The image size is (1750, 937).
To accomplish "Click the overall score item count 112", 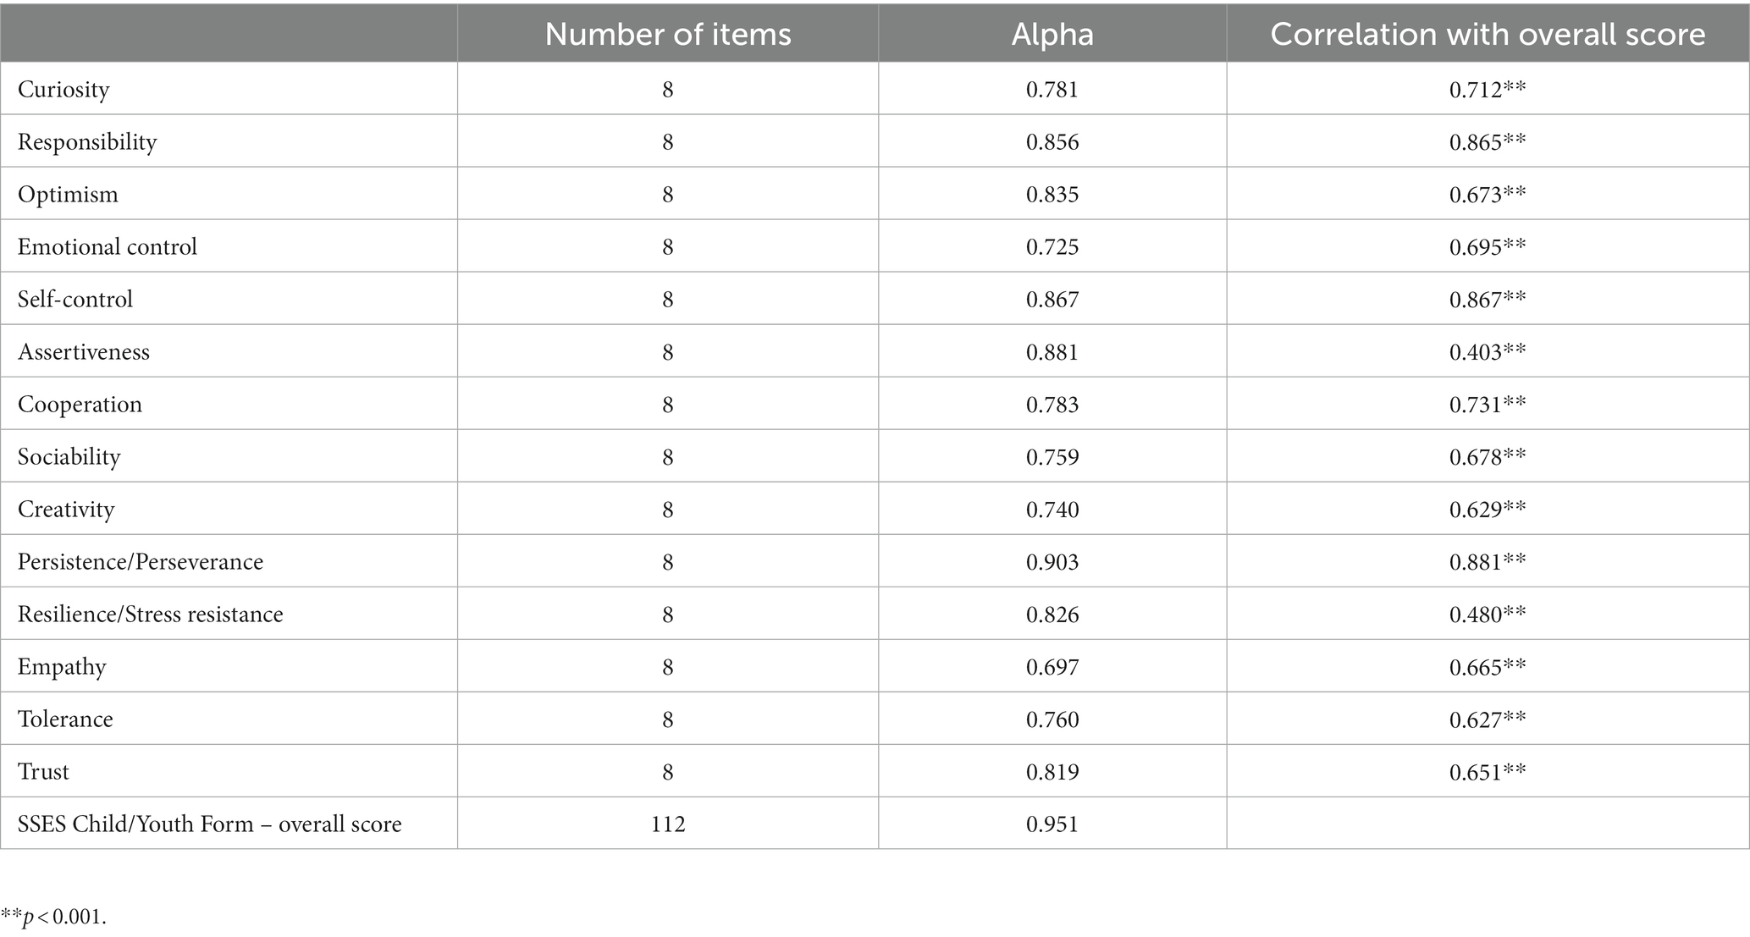I will click(668, 824).
